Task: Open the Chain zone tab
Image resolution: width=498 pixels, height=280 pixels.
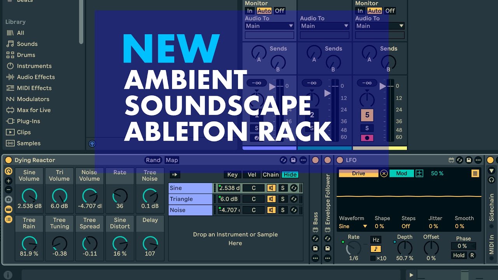Action: (270, 175)
